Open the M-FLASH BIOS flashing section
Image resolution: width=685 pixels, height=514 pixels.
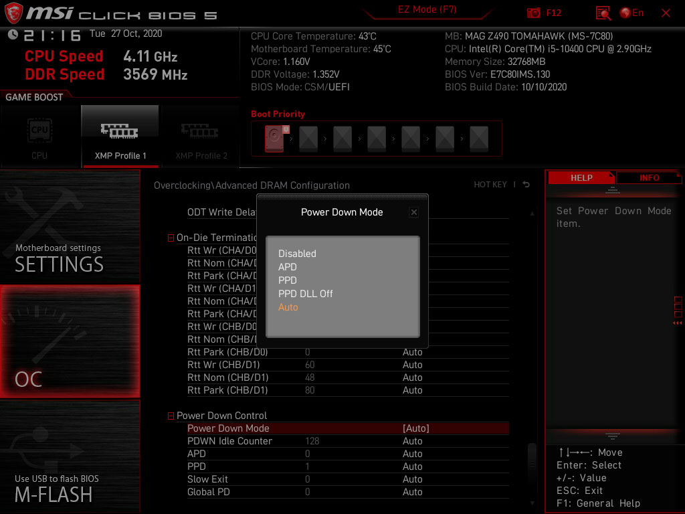coord(70,456)
